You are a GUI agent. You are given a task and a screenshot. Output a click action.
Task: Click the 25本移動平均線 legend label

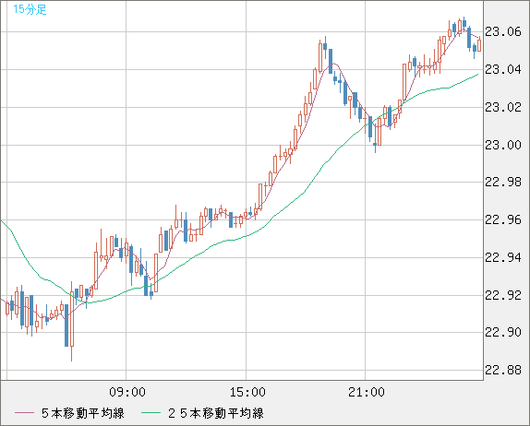216,413
